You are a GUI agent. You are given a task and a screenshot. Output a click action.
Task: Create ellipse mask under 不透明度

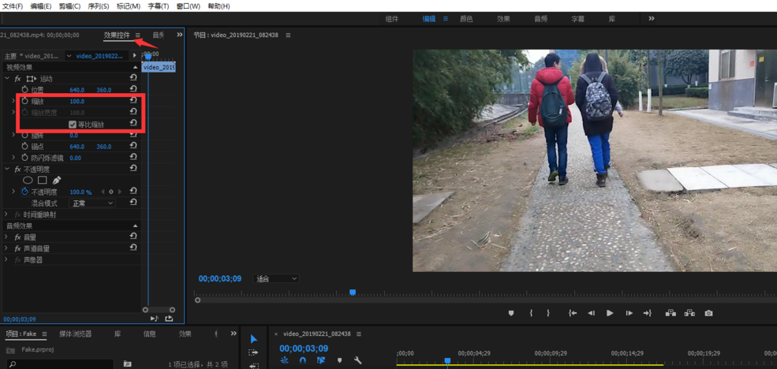point(28,181)
